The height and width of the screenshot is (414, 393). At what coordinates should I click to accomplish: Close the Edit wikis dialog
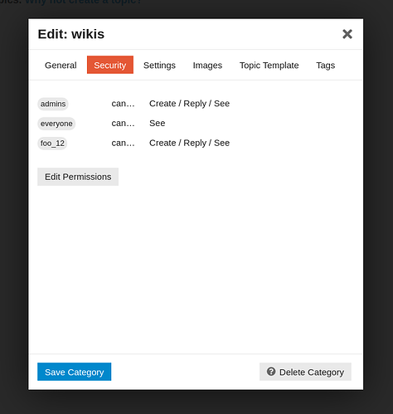point(347,34)
